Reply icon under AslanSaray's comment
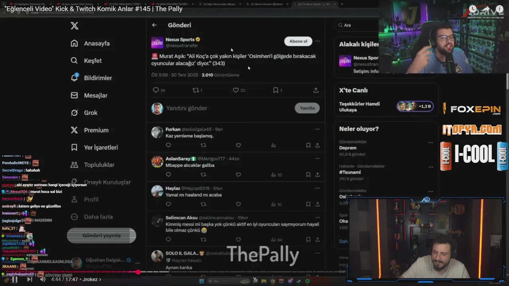This screenshot has height=286, width=509. pyautogui.click(x=168, y=175)
